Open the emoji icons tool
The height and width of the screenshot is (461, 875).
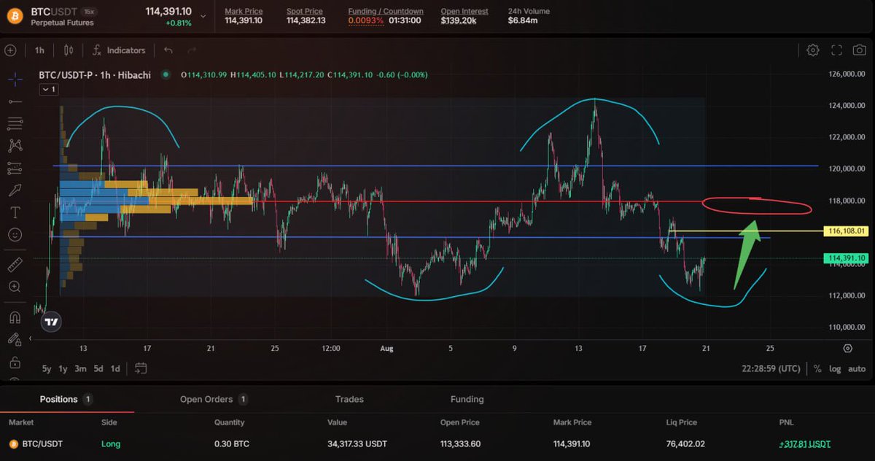point(15,235)
